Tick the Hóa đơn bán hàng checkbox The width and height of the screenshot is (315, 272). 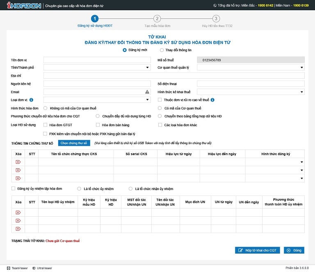pyautogui.click(x=98, y=125)
